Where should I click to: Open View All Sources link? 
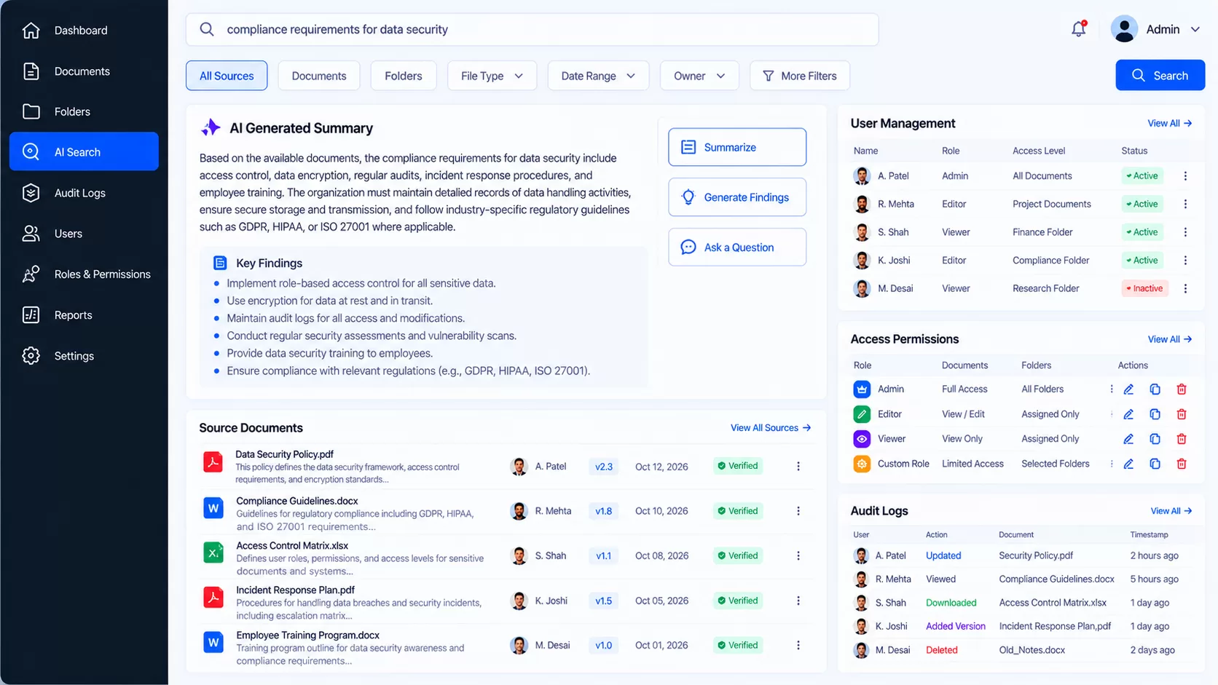tap(771, 428)
